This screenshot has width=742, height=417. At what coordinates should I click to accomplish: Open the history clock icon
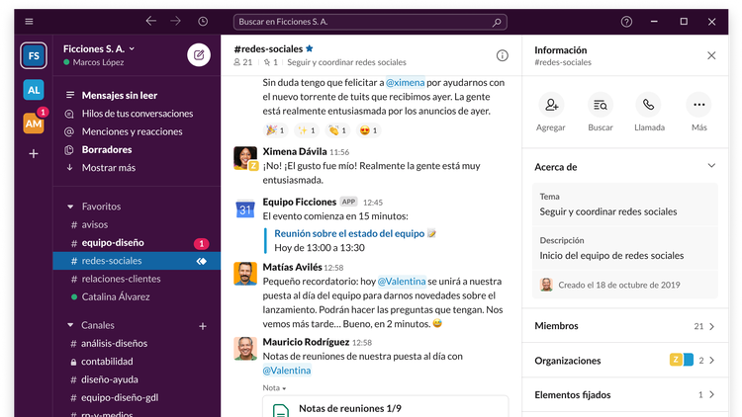tap(203, 21)
